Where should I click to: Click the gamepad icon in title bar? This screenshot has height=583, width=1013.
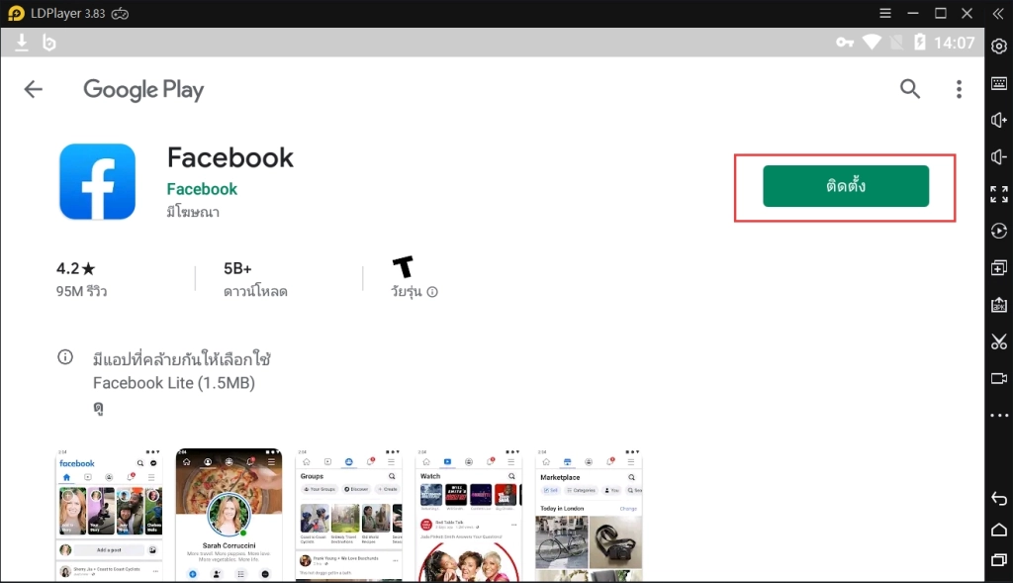[120, 14]
